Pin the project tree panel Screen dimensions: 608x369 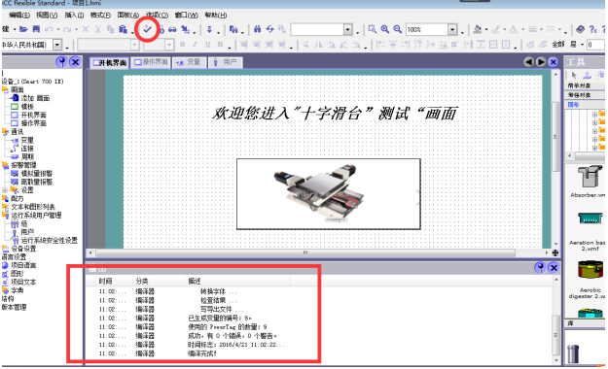(61, 62)
